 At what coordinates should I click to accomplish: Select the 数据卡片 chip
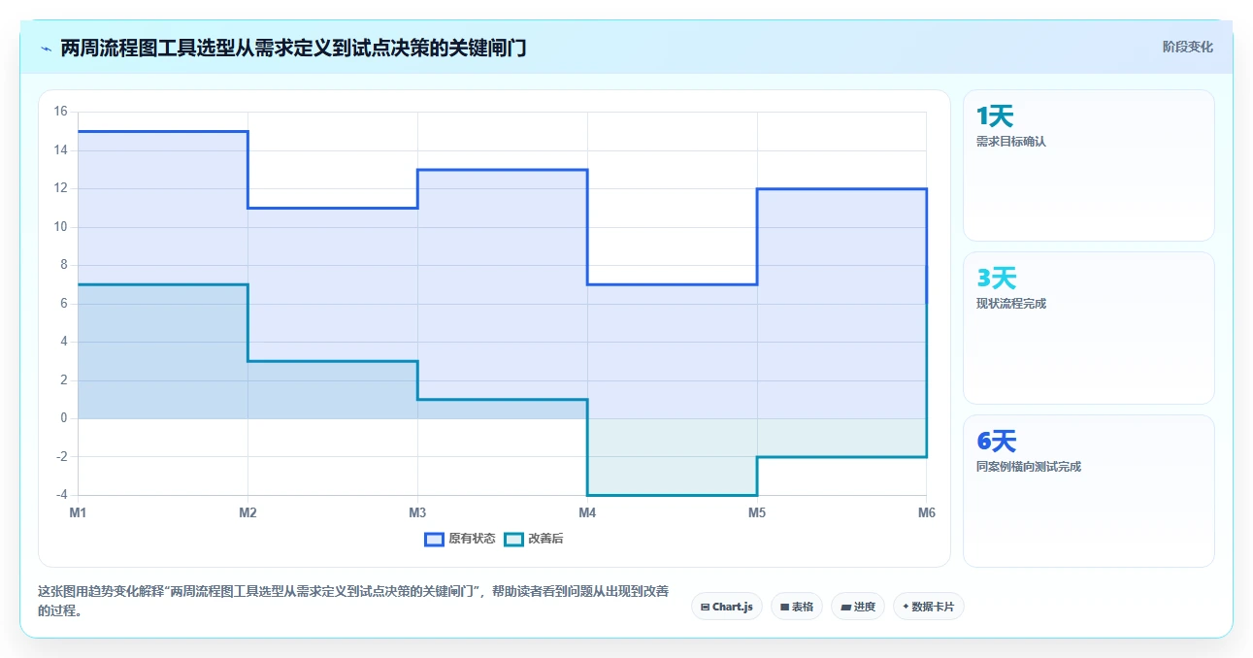coord(929,607)
